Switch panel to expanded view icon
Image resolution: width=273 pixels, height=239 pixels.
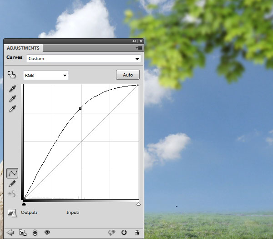pyautogui.click(x=23, y=233)
